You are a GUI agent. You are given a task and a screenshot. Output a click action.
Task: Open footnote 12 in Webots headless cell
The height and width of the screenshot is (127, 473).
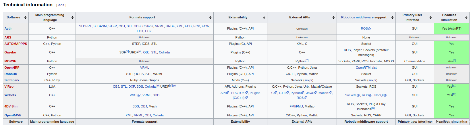pyautogui.click(x=454, y=94)
